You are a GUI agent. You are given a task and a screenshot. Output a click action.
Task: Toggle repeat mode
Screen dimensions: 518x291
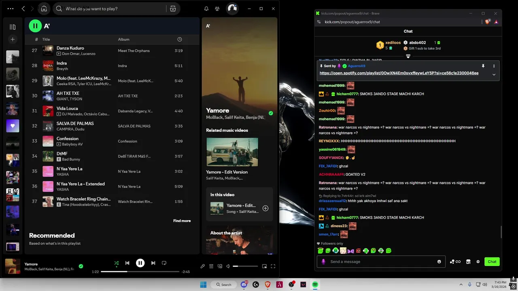(x=164, y=263)
